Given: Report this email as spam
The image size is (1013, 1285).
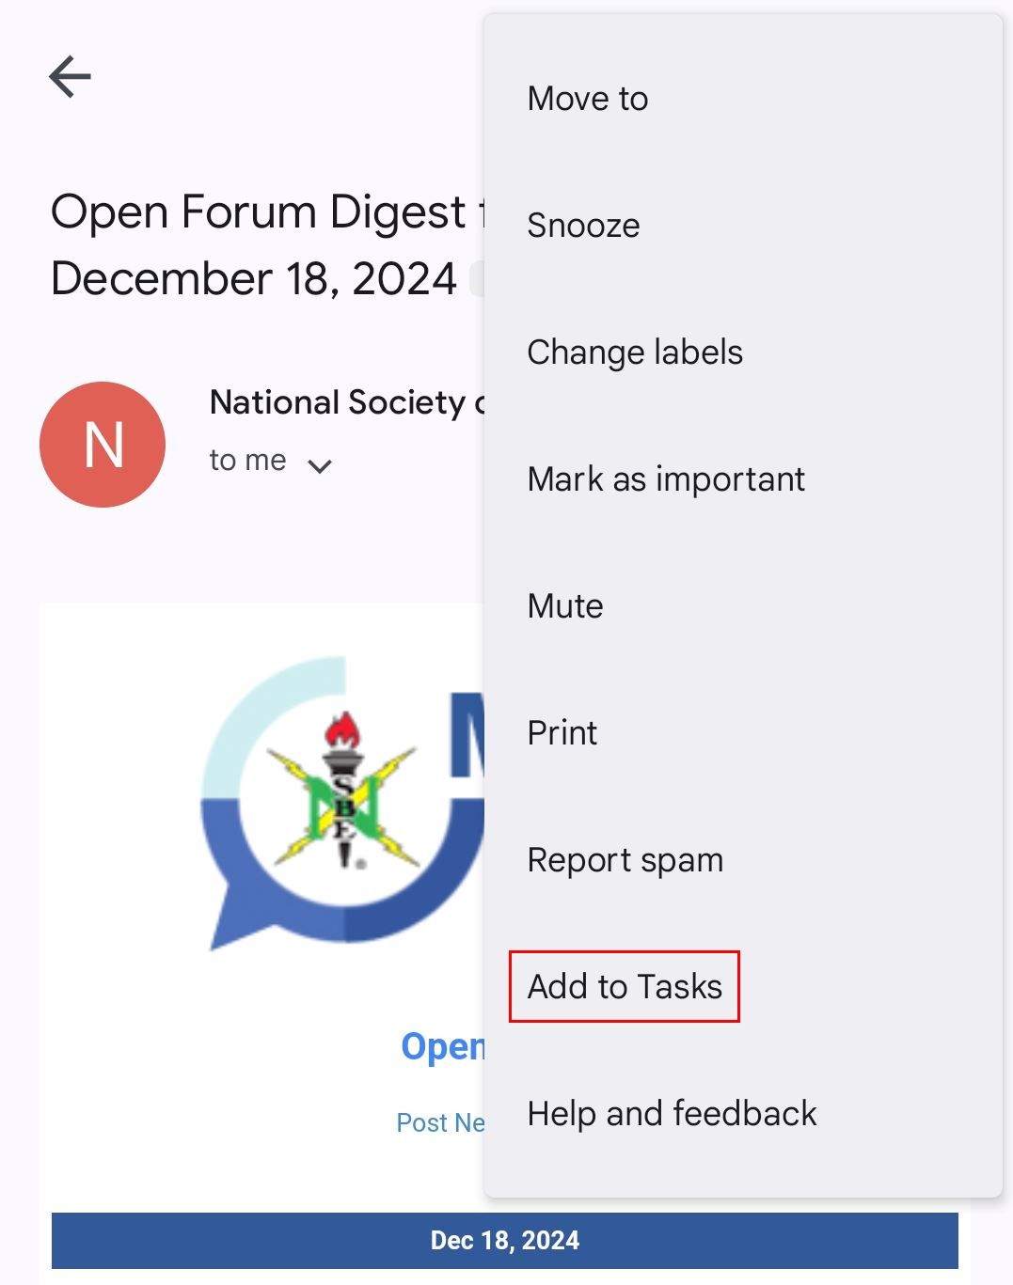Looking at the screenshot, I should pos(624,858).
